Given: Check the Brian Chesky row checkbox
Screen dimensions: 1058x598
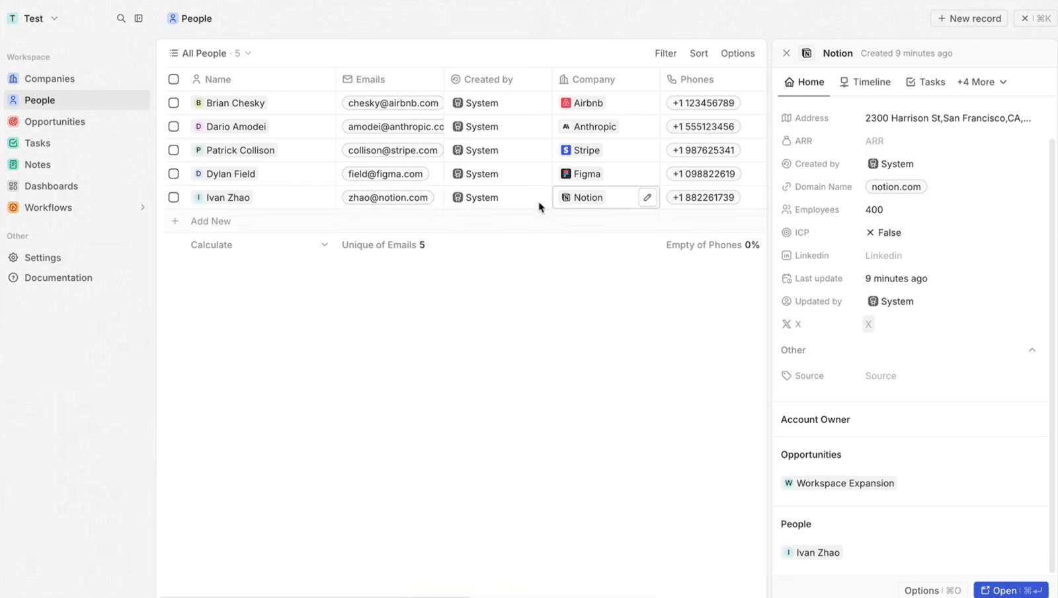Looking at the screenshot, I should [173, 103].
